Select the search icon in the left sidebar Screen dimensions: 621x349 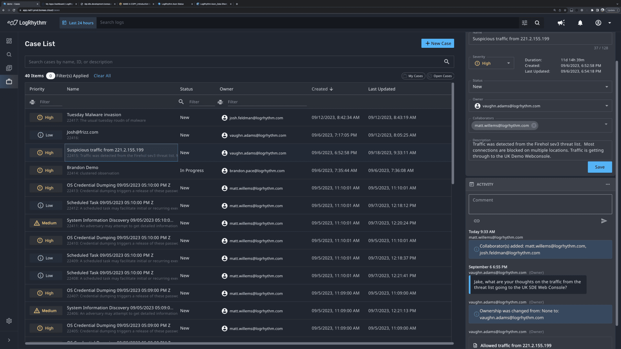pos(9,54)
